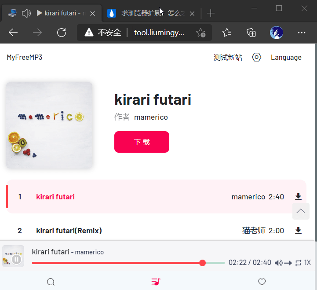
Task: Minimize the browser window
Action: click(x=254, y=8)
